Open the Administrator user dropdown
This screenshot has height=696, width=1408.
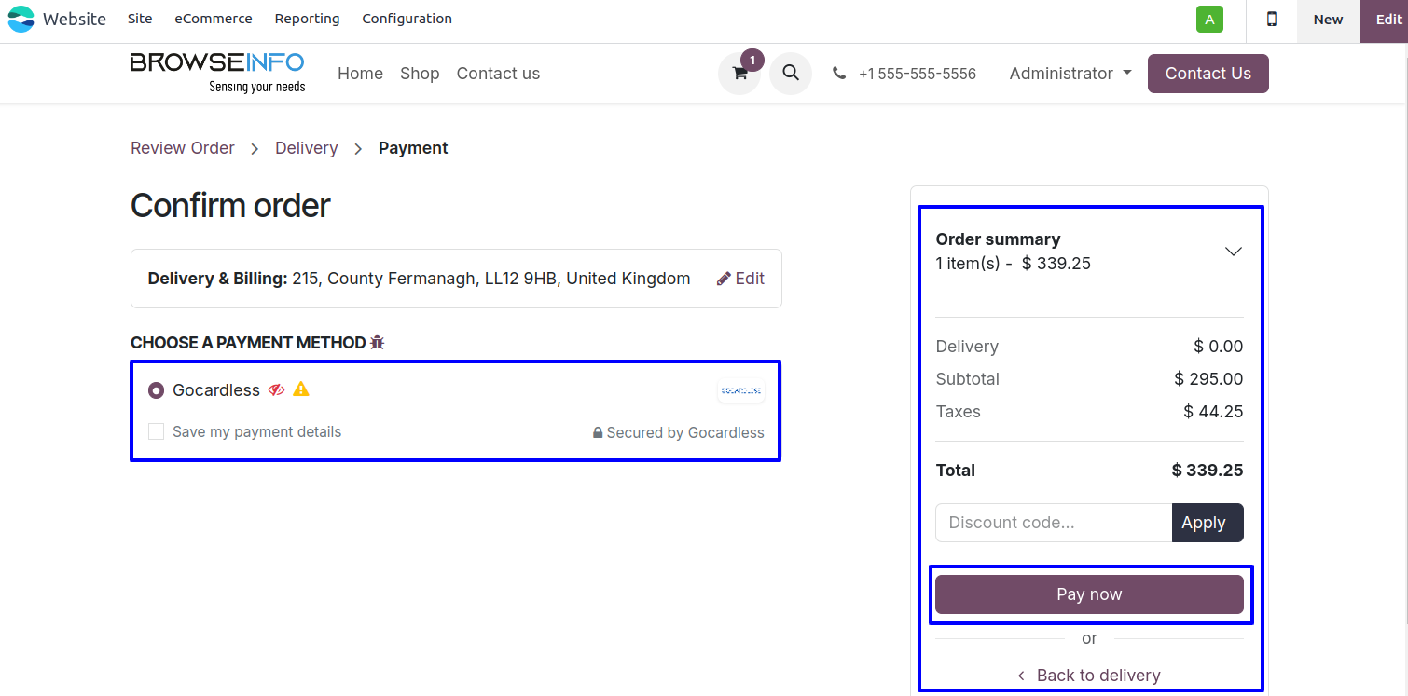(1070, 74)
